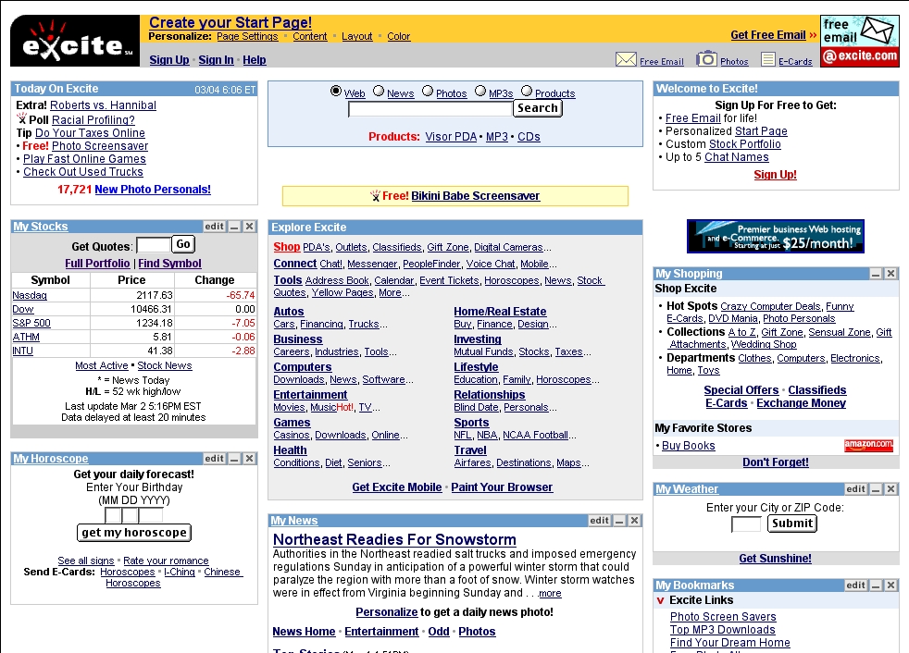Image resolution: width=909 pixels, height=653 pixels.
Task: Click the web hosting banner ad
Action: 775,237
